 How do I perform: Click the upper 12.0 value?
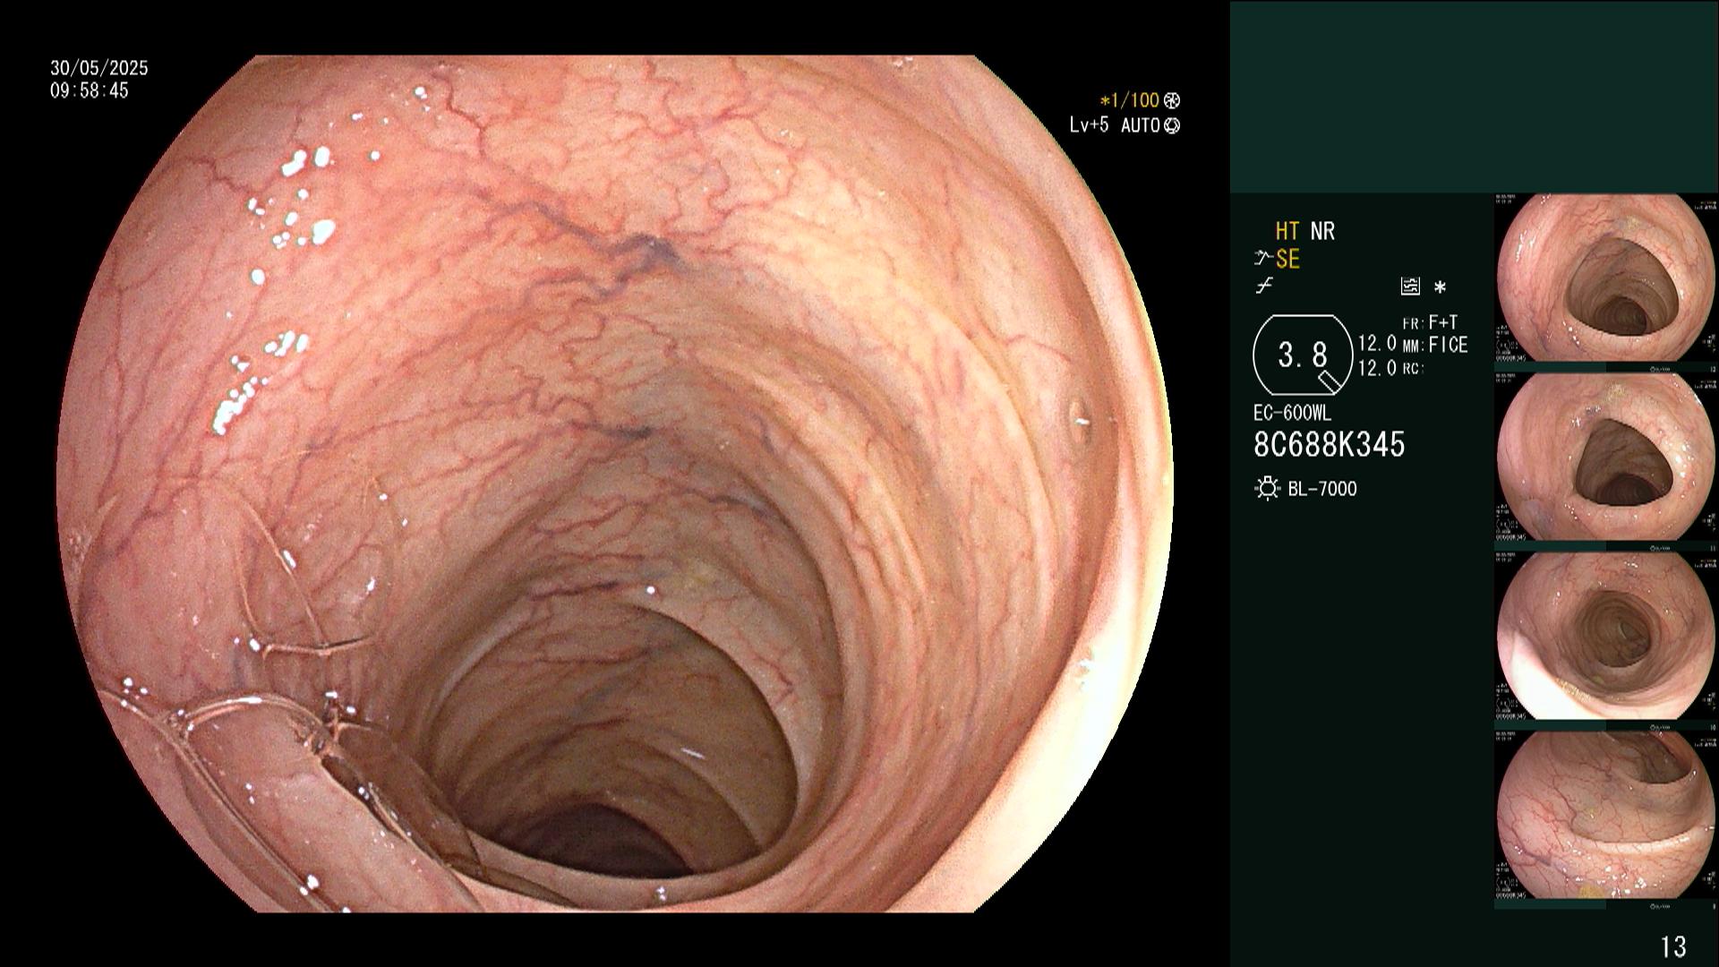pos(1377,344)
